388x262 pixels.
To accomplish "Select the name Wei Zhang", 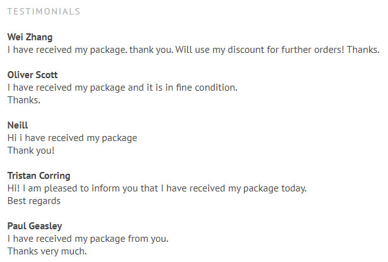I will coord(30,37).
